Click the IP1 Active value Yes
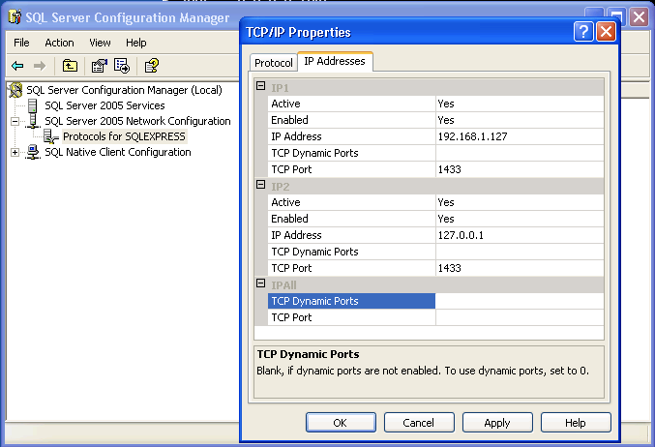Screen dimensions: 655x447 pos(520,104)
